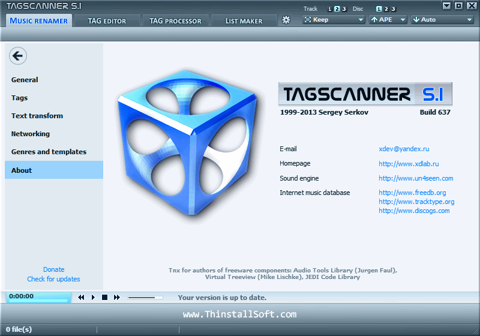Open the APE tag dropdown
This screenshot has height=336, width=480.
388,20
